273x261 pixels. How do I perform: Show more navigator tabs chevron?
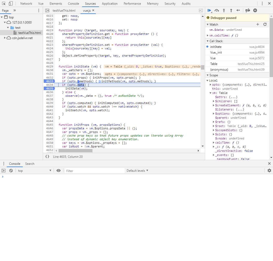point(15,10)
